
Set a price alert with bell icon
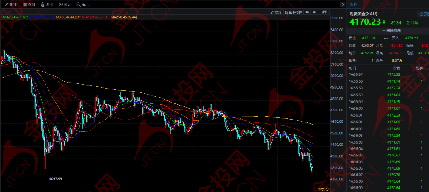coord(423,14)
